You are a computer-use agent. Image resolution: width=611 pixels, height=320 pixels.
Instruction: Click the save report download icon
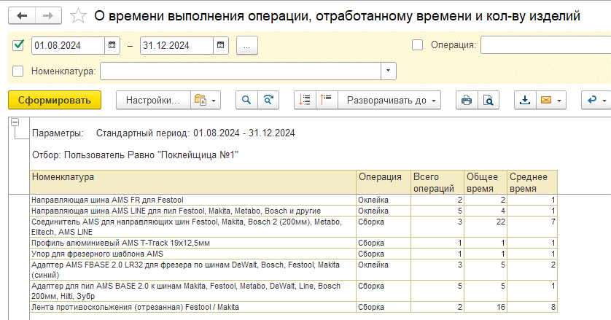pos(524,100)
